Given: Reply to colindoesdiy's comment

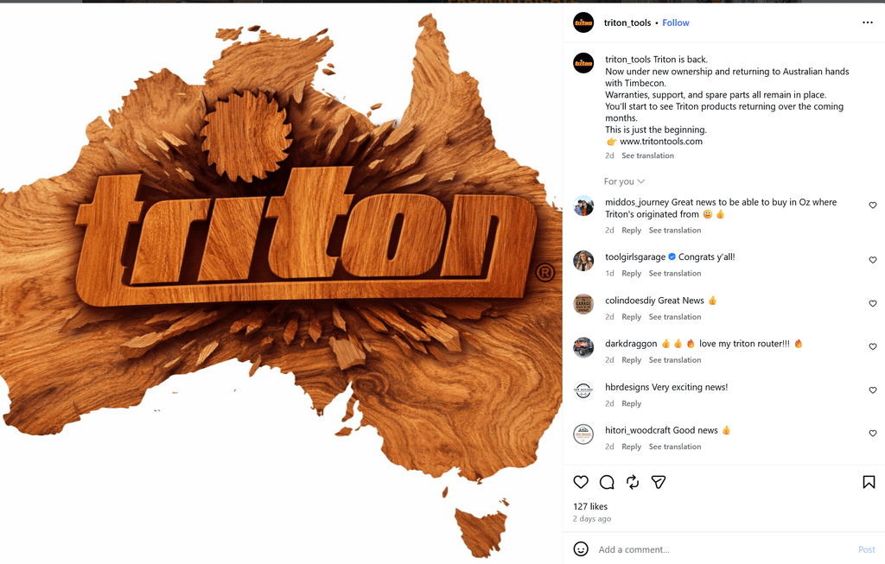Looking at the screenshot, I should coord(631,317).
